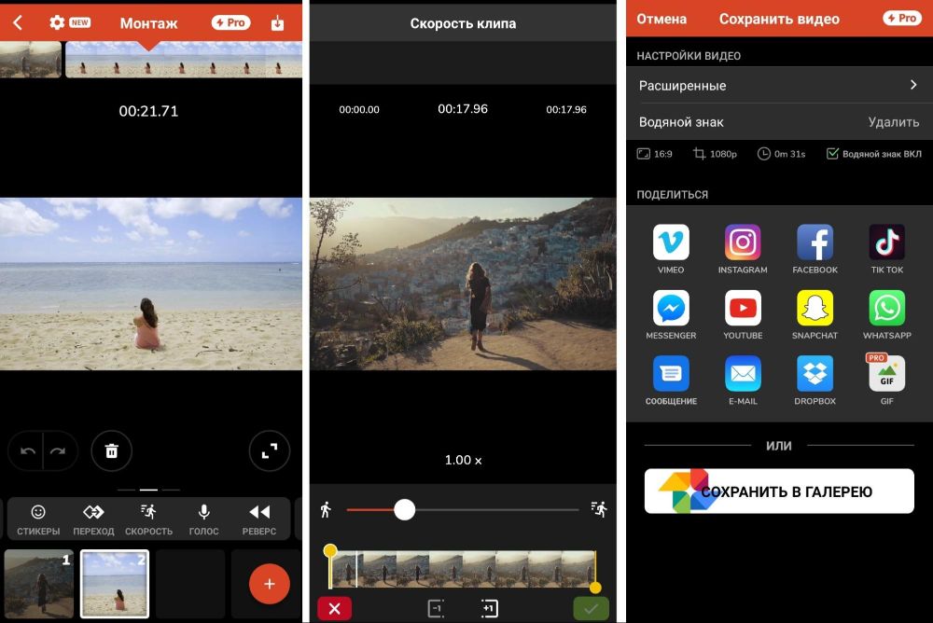The image size is (933, 623).
Task: Tap the export download icon
Action: (277, 22)
